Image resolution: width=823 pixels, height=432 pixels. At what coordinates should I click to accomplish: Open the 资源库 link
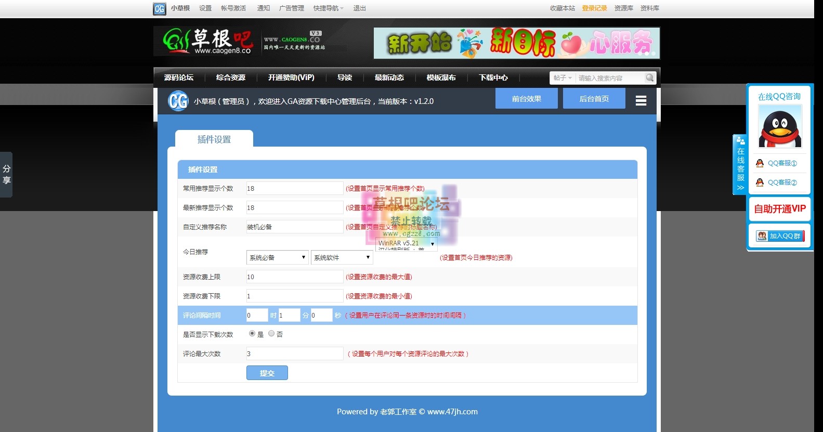pyautogui.click(x=624, y=8)
